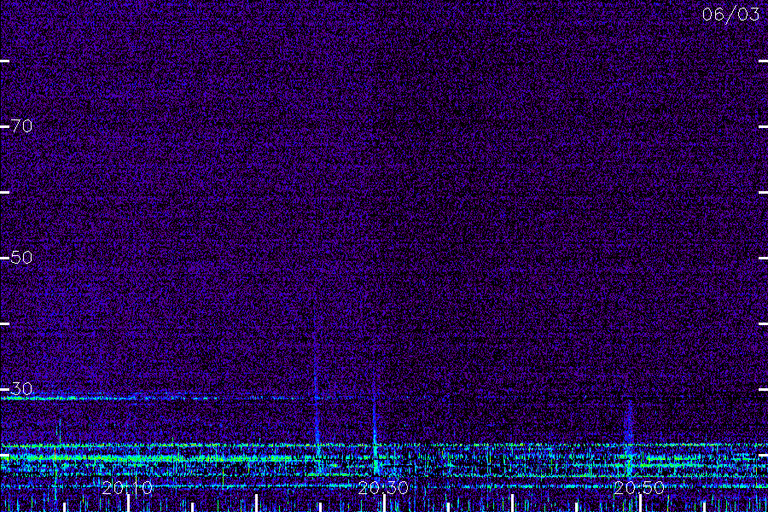Click the 20:10 time label

(127, 488)
